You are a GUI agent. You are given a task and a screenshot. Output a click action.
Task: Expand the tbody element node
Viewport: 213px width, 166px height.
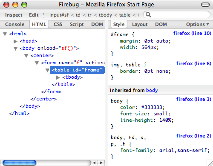[x=58, y=77]
